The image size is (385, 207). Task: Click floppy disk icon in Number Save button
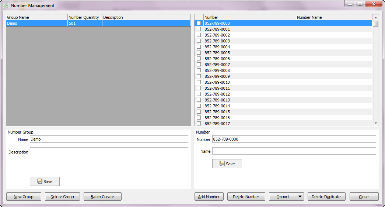tap(222, 164)
